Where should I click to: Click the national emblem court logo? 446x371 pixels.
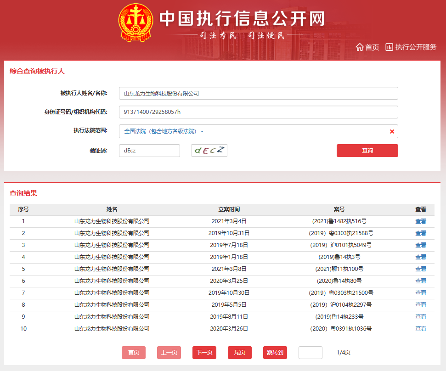[135, 22]
